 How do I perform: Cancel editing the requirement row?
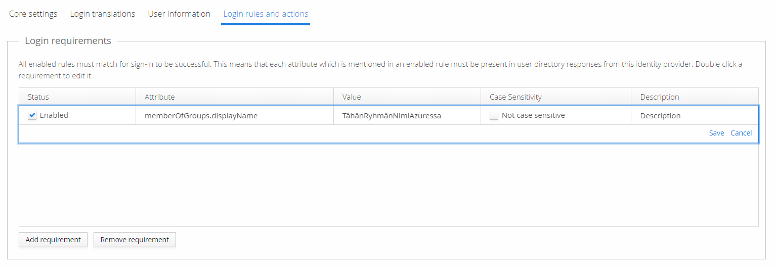pyautogui.click(x=741, y=133)
